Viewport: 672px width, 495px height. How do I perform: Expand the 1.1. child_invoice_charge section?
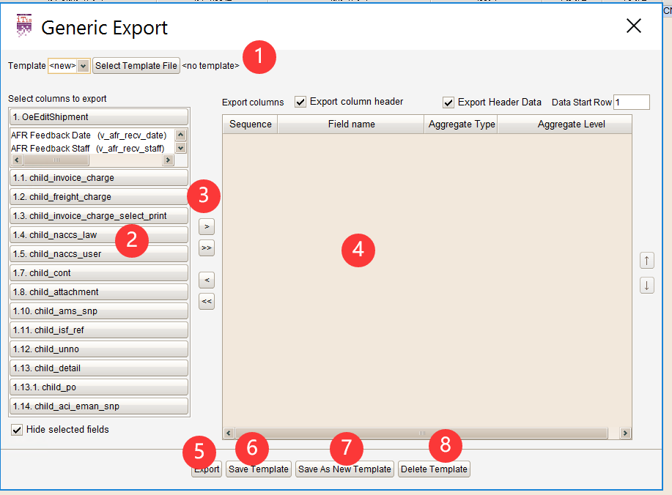coord(99,178)
